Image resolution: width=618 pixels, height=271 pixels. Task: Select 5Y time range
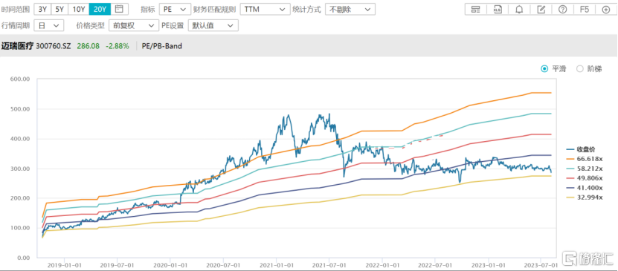(x=59, y=9)
